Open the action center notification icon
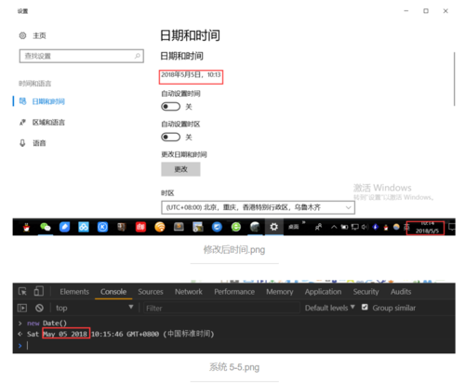The height and width of the screenshot is (383, 465). pyautogui.click(x=452, y=227)
